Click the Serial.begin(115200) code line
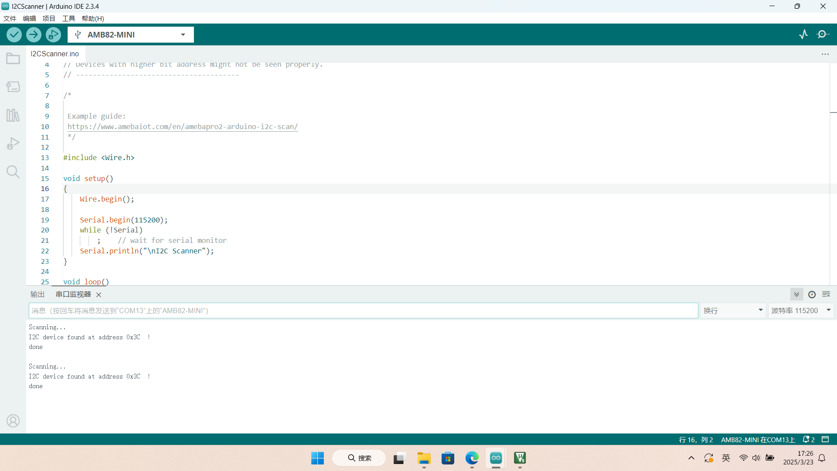The height and width of the screenshot is (471, 837). pos(124,220)
